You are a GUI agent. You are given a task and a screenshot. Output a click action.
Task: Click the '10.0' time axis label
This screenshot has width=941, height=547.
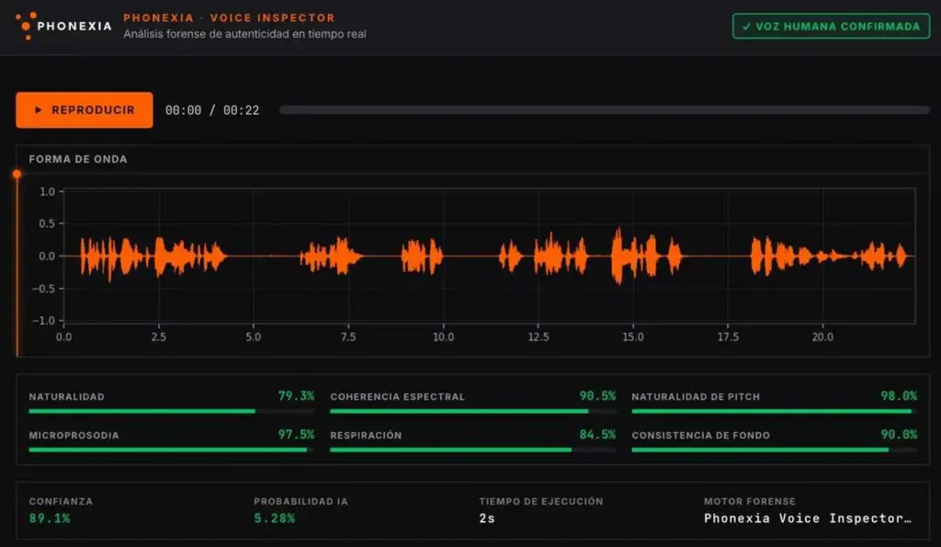[444, 336]
